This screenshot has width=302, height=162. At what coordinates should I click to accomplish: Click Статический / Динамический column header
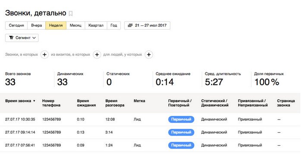pyautogui.click(x=215, y=103)
